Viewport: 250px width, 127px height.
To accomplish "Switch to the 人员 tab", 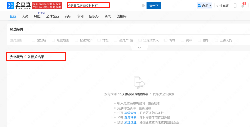I will (25, 16).
